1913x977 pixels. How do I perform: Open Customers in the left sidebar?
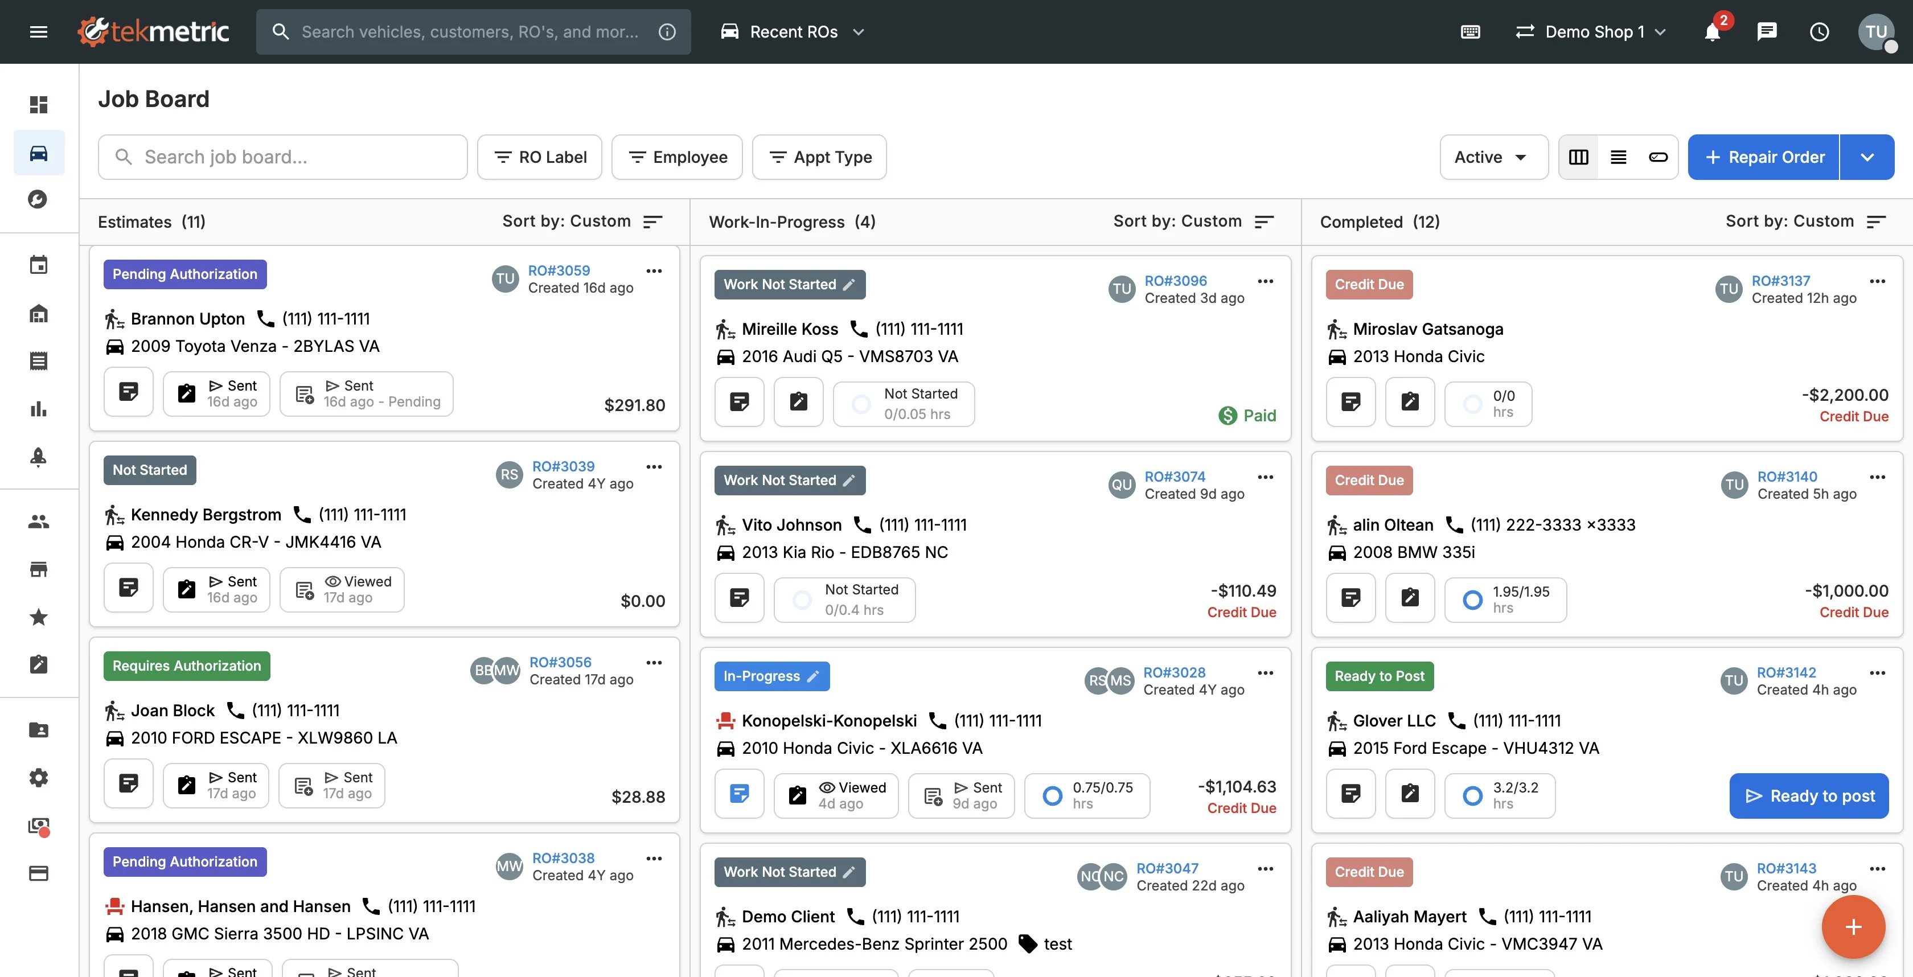tap(39, 522)
